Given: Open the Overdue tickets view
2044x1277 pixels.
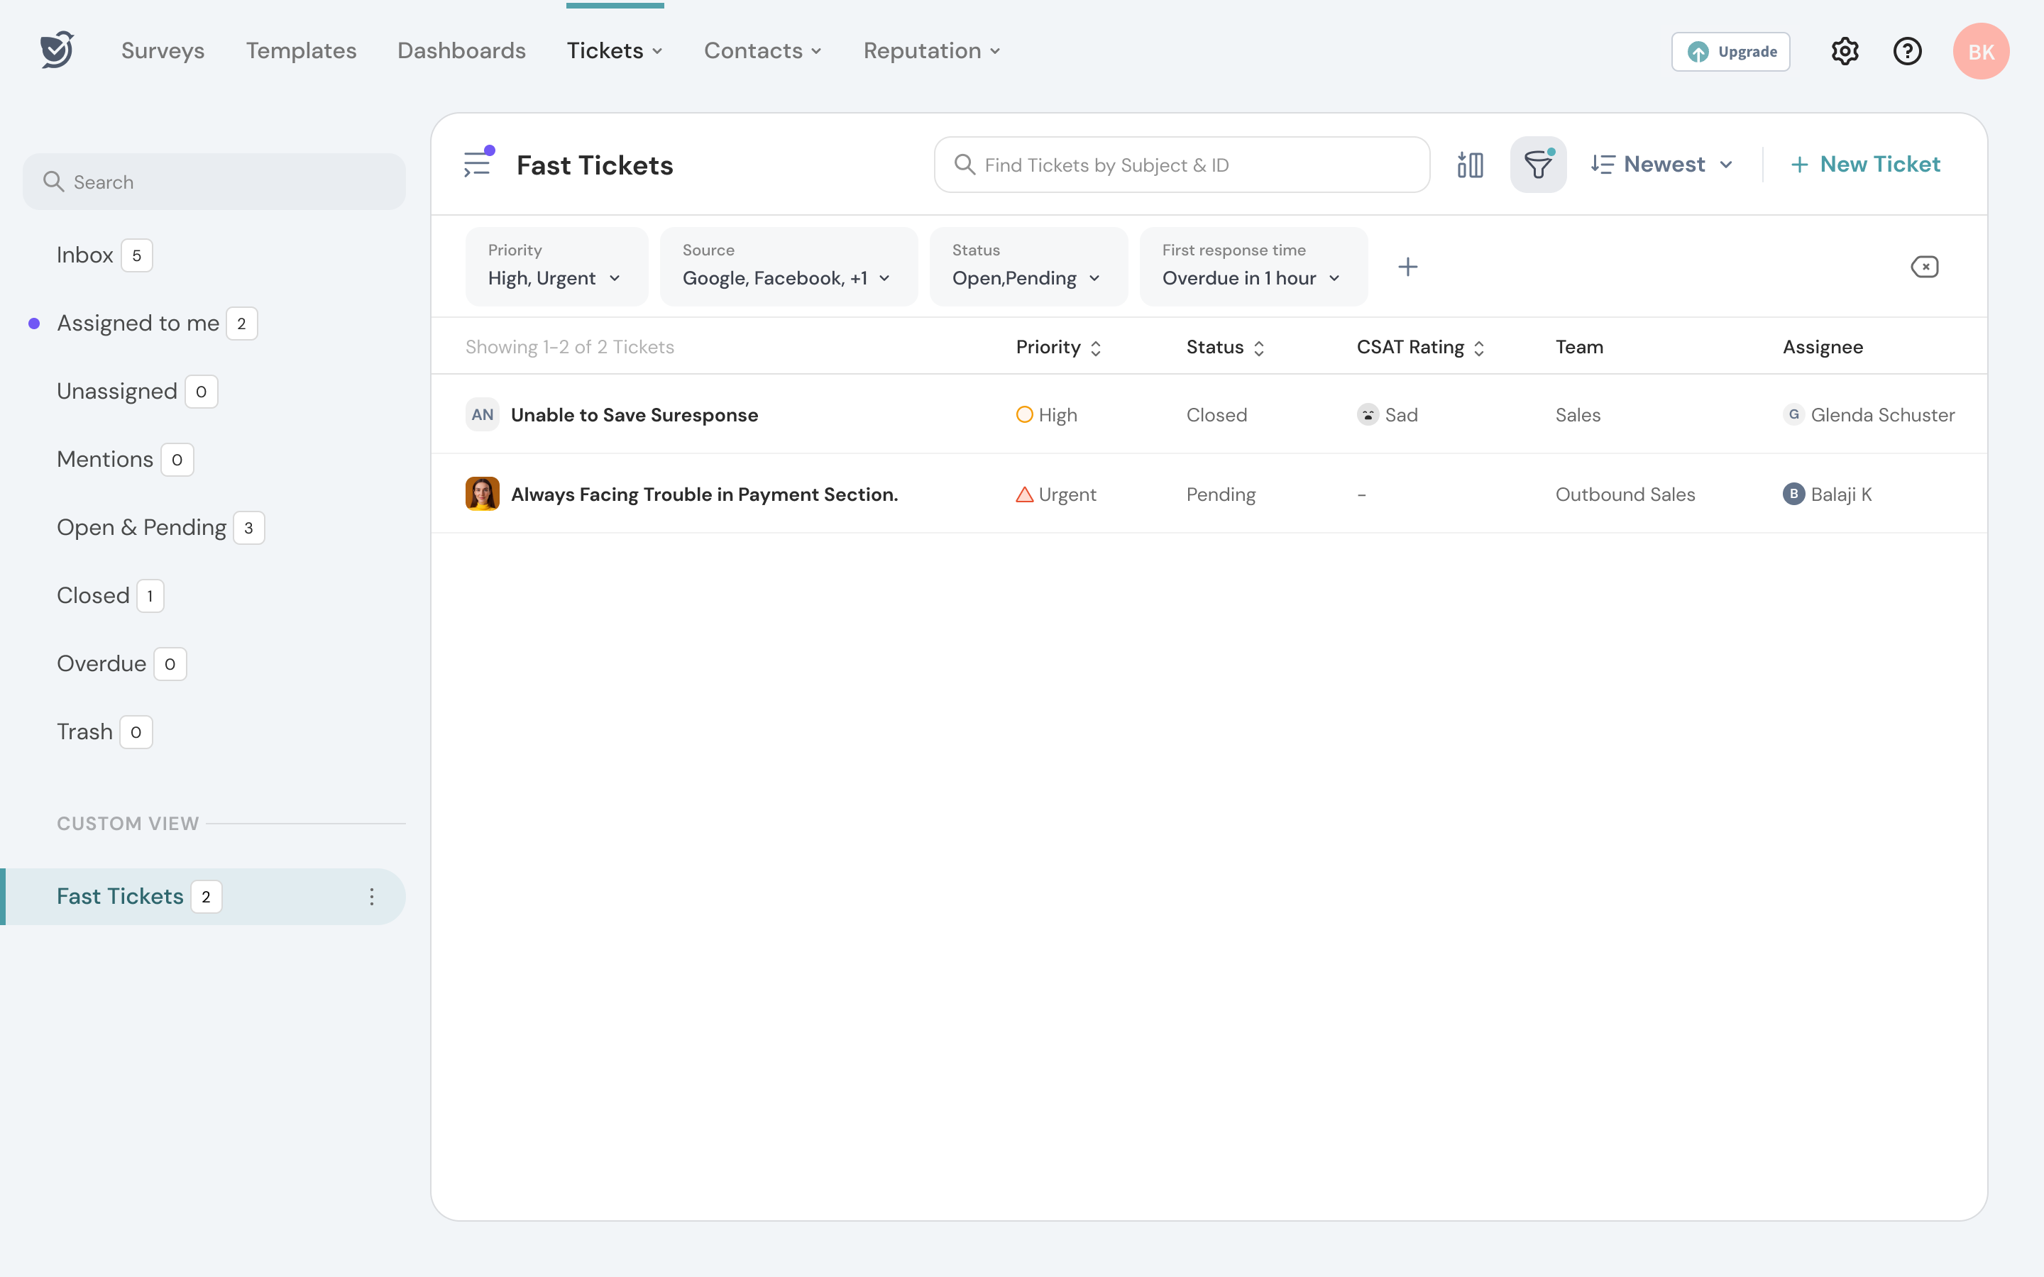Looking at the screenshot, I should click(121, 664).
